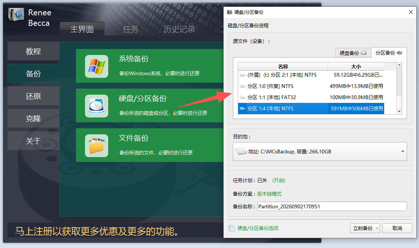Expand the 目的地 destination dropdown
The image size is (419, 248).
(x=403, y=151)
